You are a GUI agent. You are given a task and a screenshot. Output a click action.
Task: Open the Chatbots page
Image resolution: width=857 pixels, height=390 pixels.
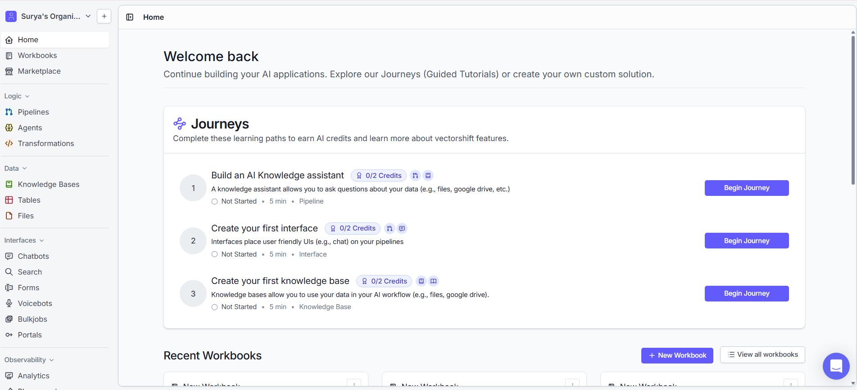click(55, 256)
